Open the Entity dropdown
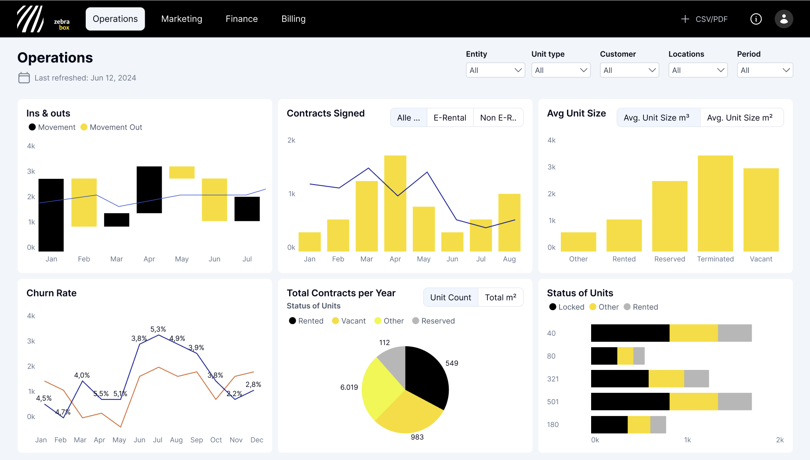The height and width of the screenshot is (460, 810). (495, 70)
